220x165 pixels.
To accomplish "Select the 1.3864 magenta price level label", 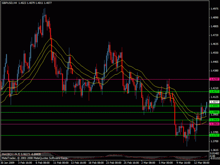I will (214, 124).
